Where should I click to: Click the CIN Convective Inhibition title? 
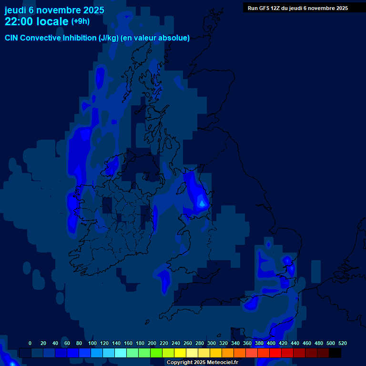(x=97, y=38)
